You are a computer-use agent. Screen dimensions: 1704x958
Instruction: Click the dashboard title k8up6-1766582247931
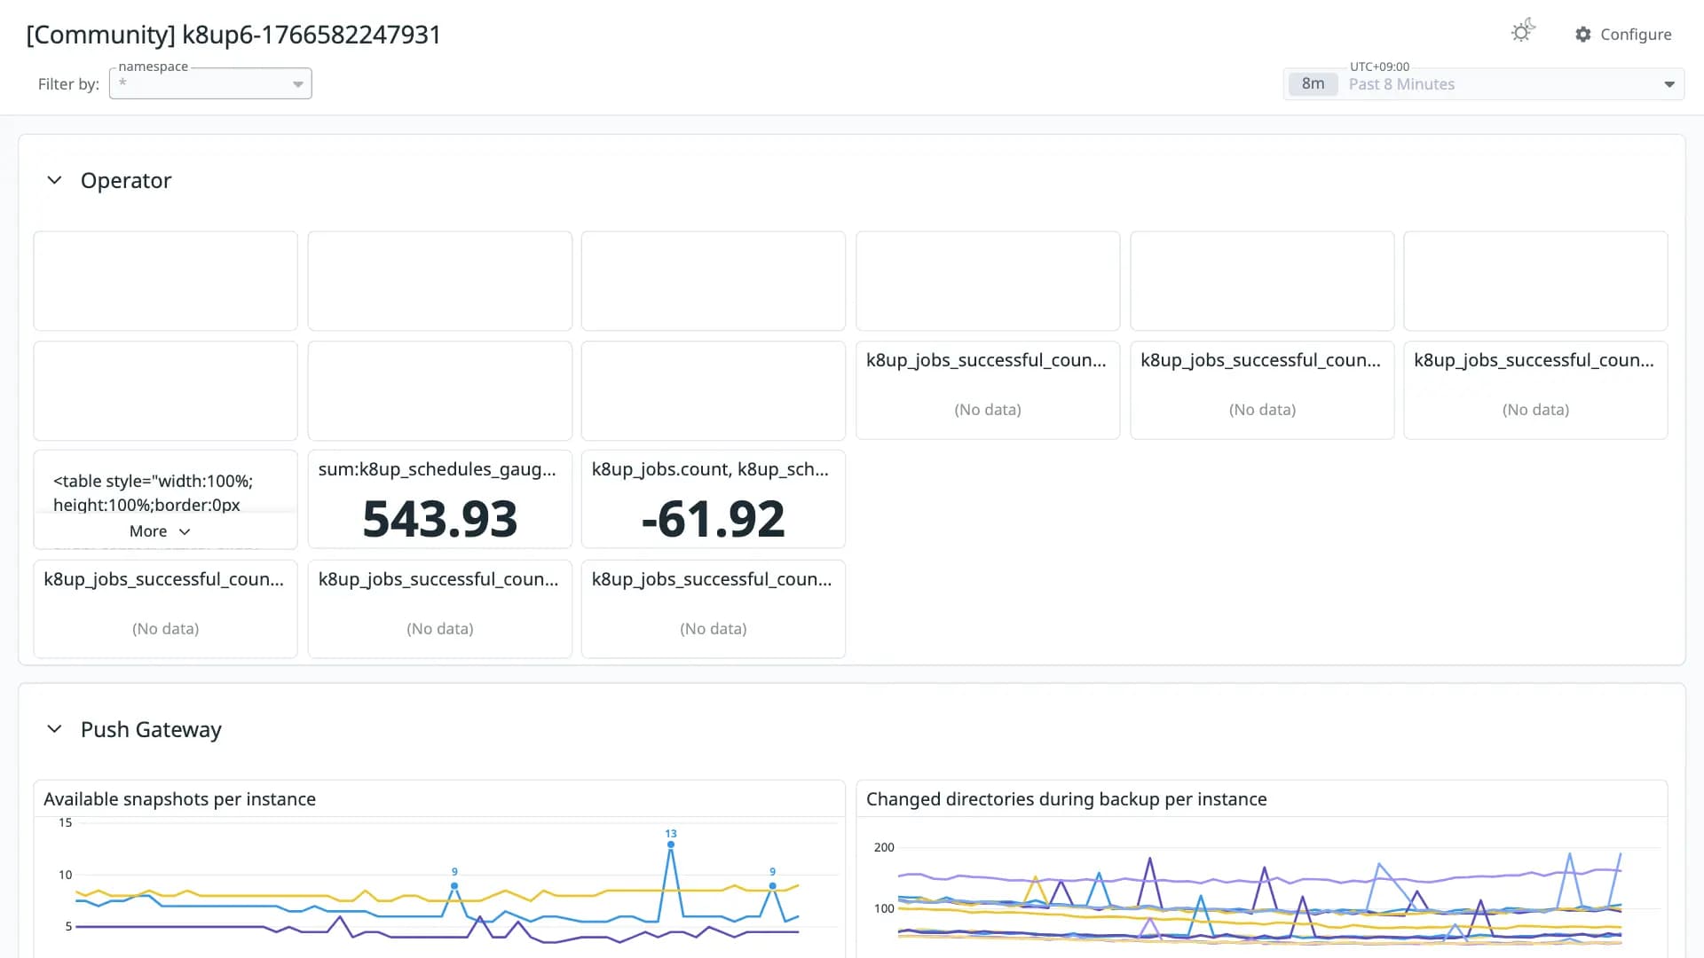coord(233,35)
